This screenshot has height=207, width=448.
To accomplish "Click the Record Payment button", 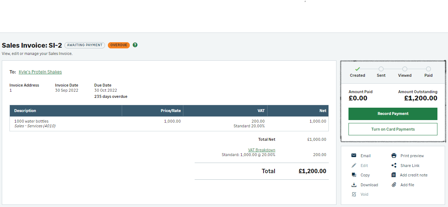I will tap(393, 114).
